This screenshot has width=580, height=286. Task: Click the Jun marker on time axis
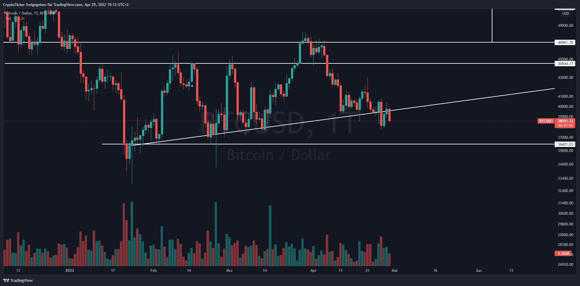479,271
